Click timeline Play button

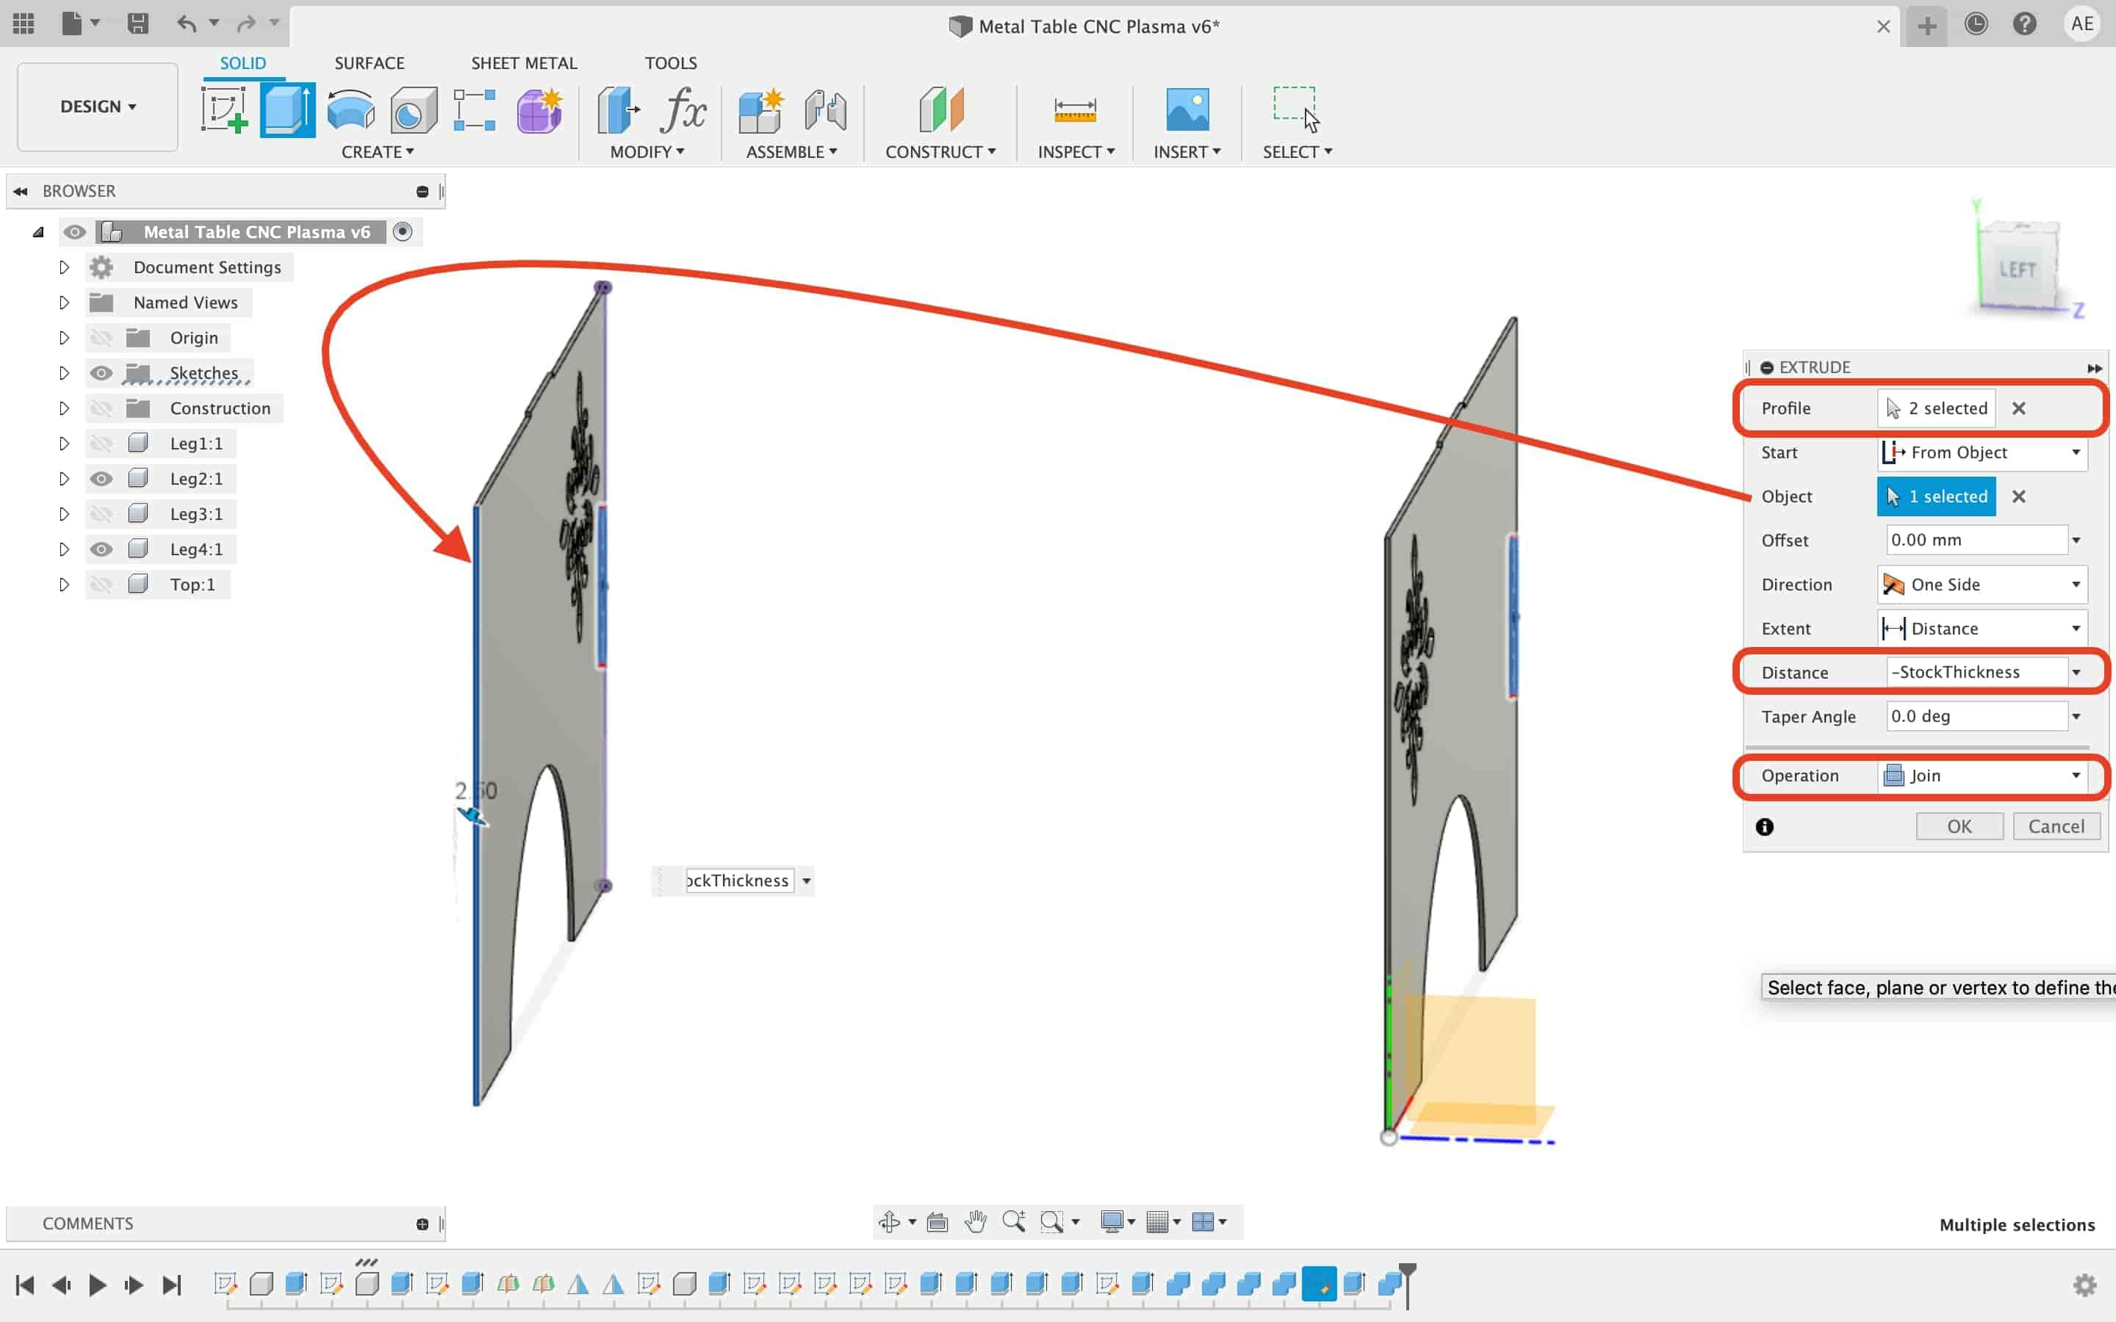click(x=97, y=1285)
